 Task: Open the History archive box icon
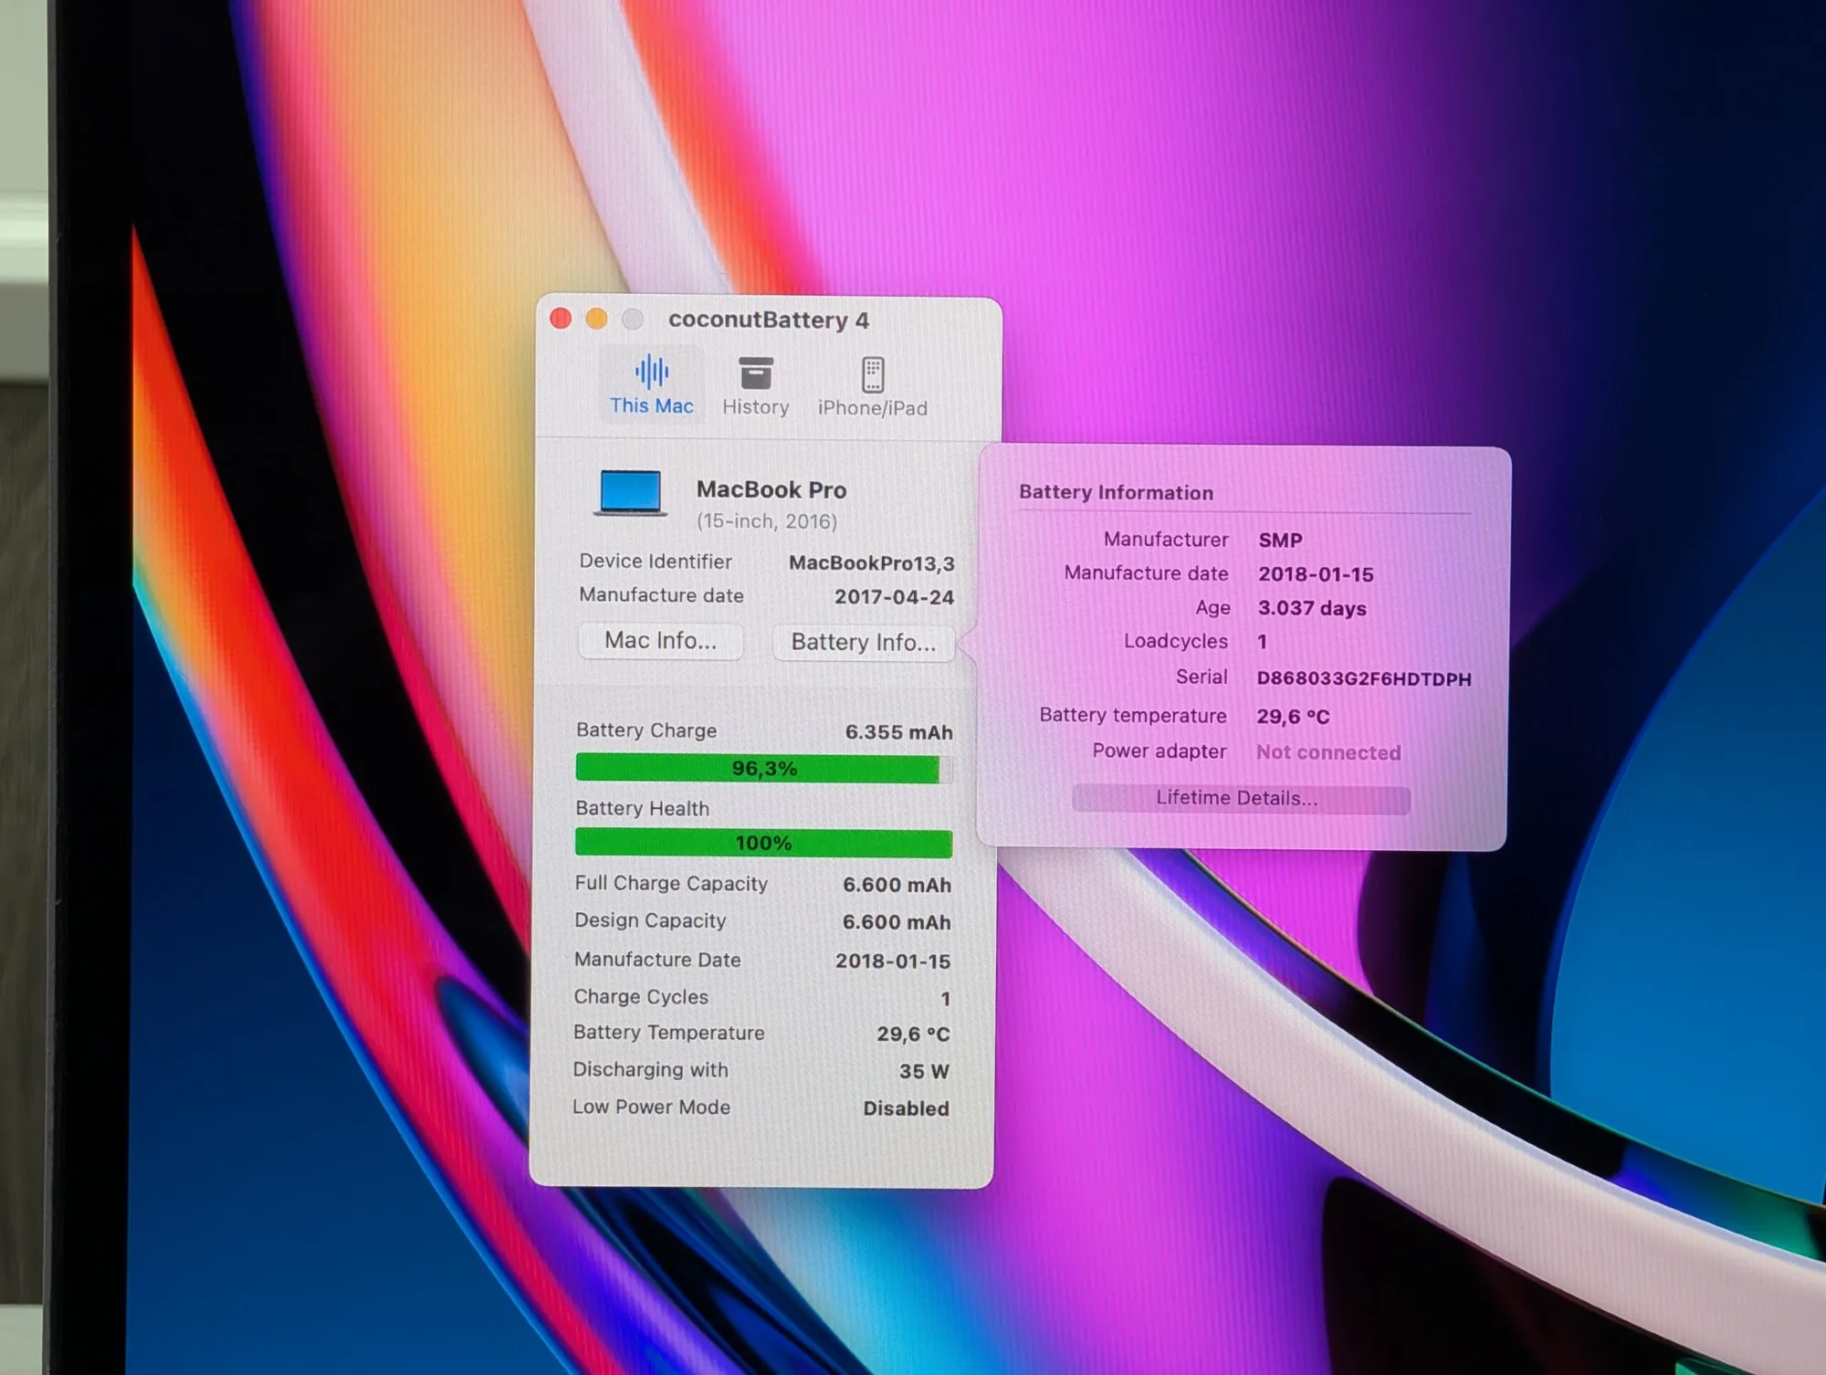click(756, 373)
